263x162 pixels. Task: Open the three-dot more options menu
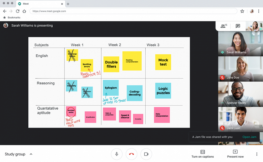click(257, 154)
